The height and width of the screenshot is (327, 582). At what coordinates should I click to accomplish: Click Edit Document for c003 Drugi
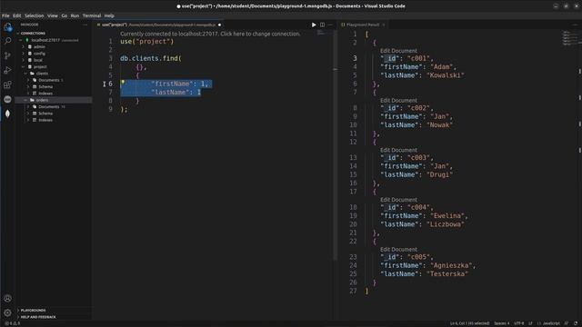[x=398, y=150]
